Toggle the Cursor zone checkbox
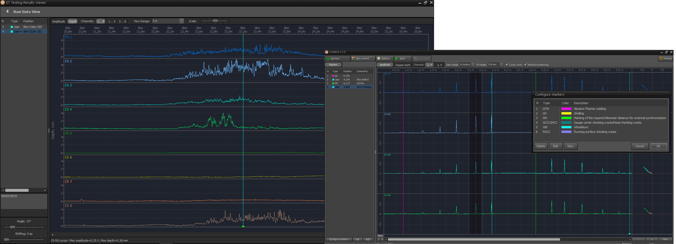This screenshot has width=676, height=244. [507, 65]
